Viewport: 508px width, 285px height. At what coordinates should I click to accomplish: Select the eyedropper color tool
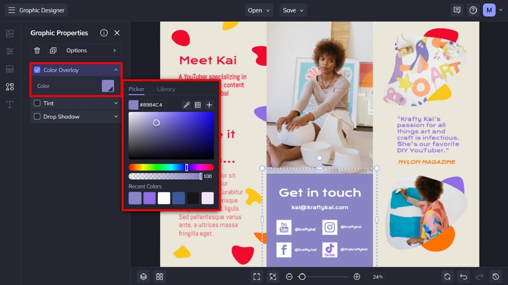tap(187, 105)
